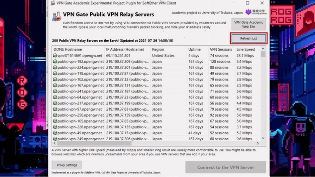
Task: Click the University of Tsukuba logo
Action: (x=256, y=12)
